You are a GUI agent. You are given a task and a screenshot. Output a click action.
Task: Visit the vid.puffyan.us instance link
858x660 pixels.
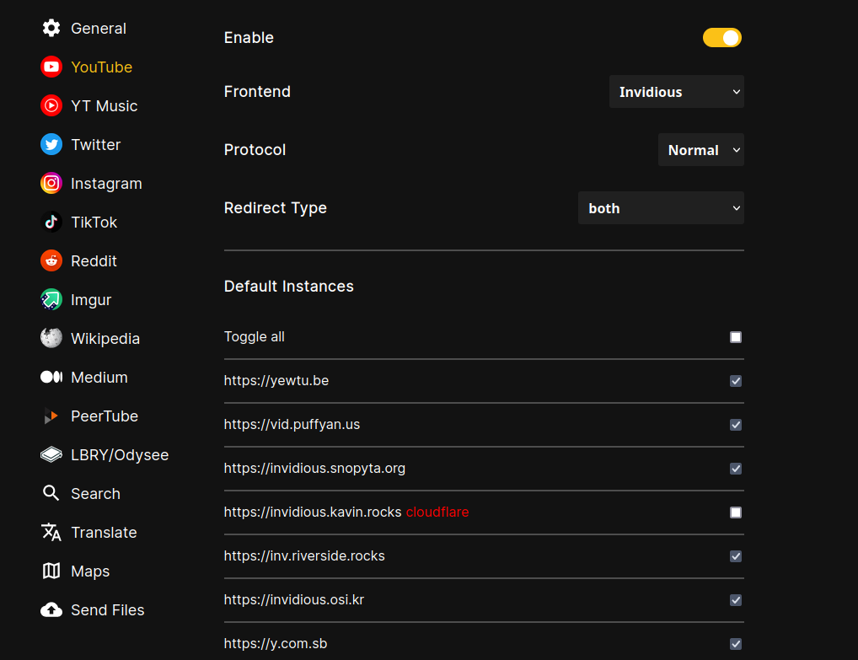tap(292, 425)
